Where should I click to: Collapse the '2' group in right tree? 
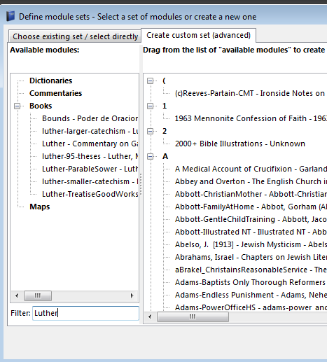coord(150,131)
